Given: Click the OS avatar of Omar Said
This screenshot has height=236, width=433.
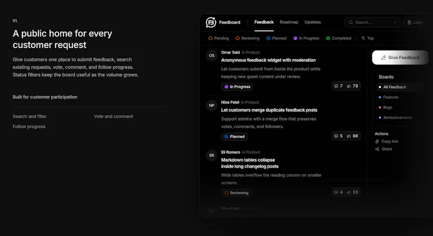Looking at the screenshot, I should pyautogui.click(x=212, y=56).
